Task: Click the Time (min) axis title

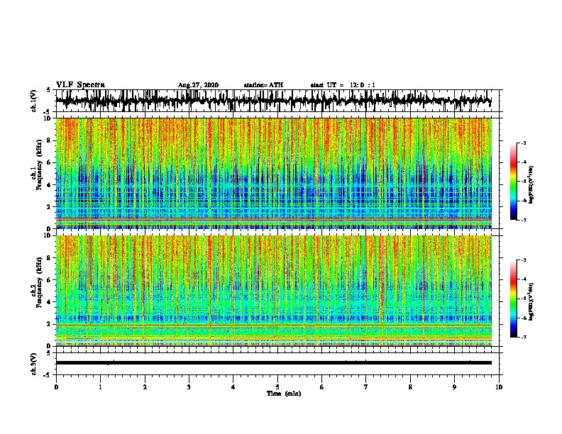Action: point(284,394)
